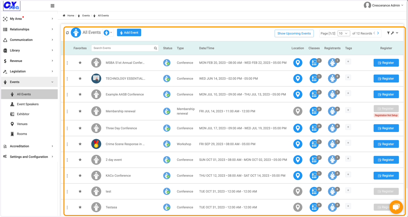This screenshot has height=217, width=408.
Task: Open three-dot menu for Membership renewal row
Action: click(67, 111)
